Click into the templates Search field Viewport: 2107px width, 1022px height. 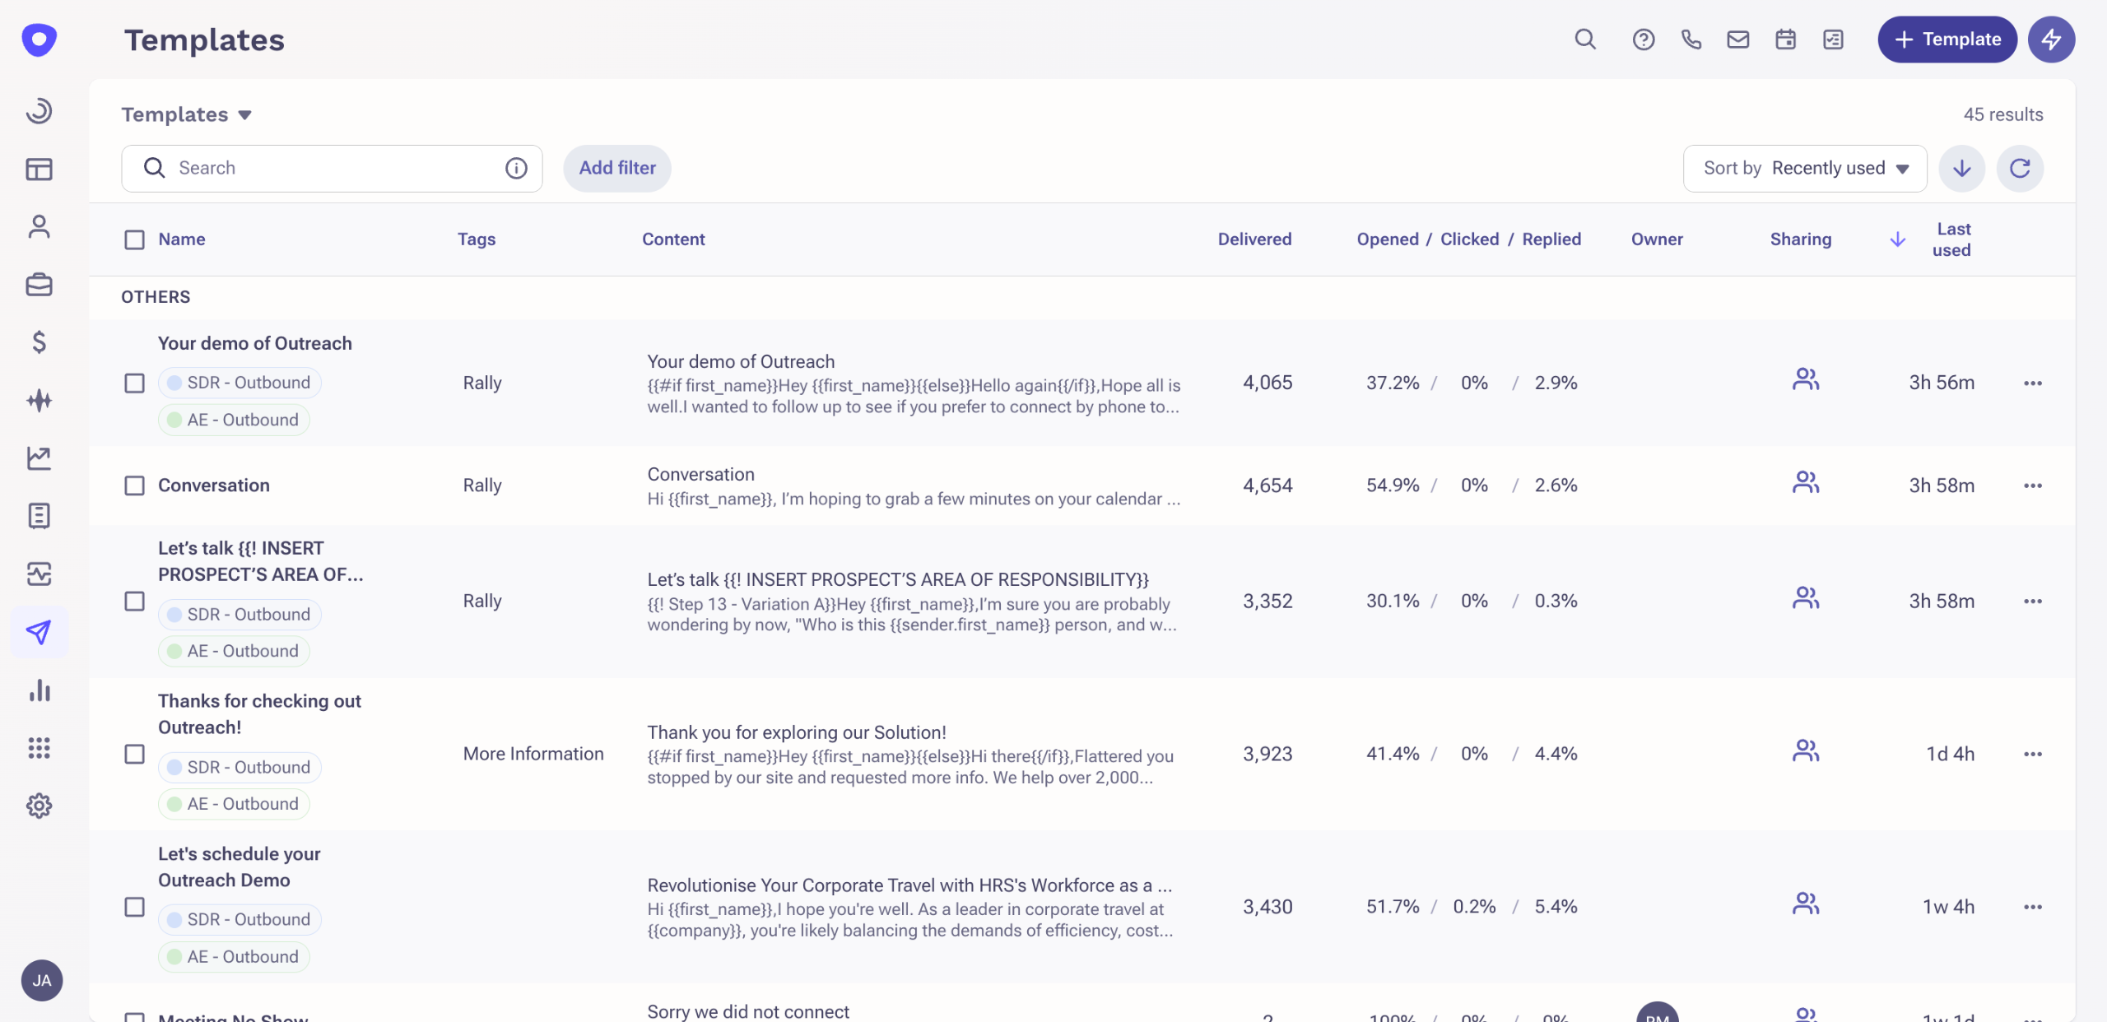[x=329, y=169]
